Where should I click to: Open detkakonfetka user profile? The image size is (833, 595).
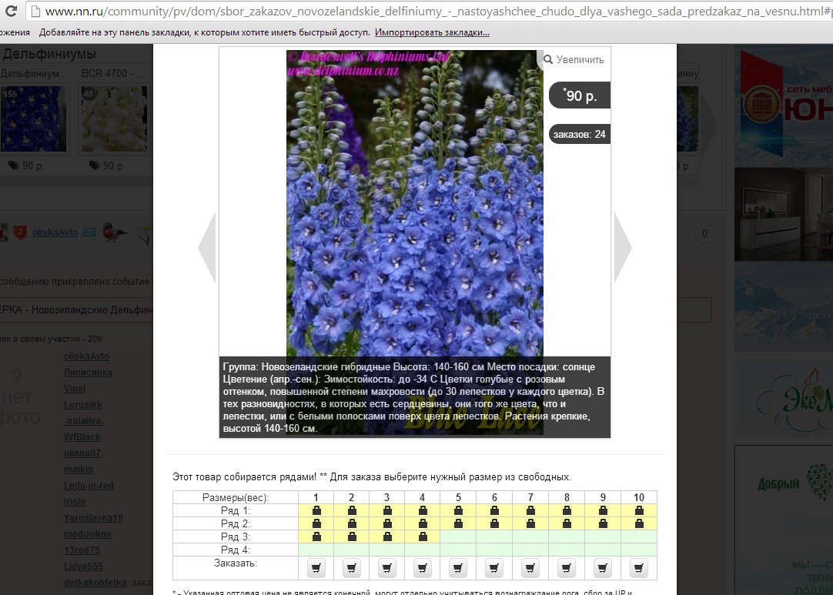95,583
